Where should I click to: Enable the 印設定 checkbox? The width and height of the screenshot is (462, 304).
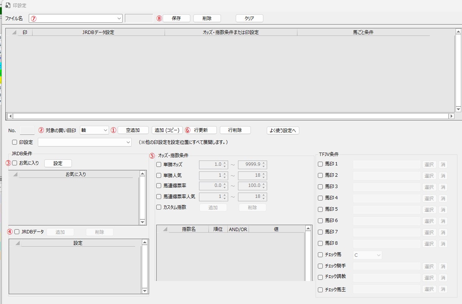click(15, 142)
